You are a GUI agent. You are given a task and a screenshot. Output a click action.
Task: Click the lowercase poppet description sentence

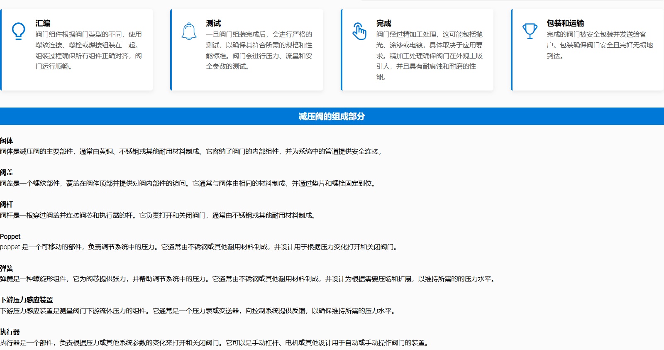click(199, 247)
